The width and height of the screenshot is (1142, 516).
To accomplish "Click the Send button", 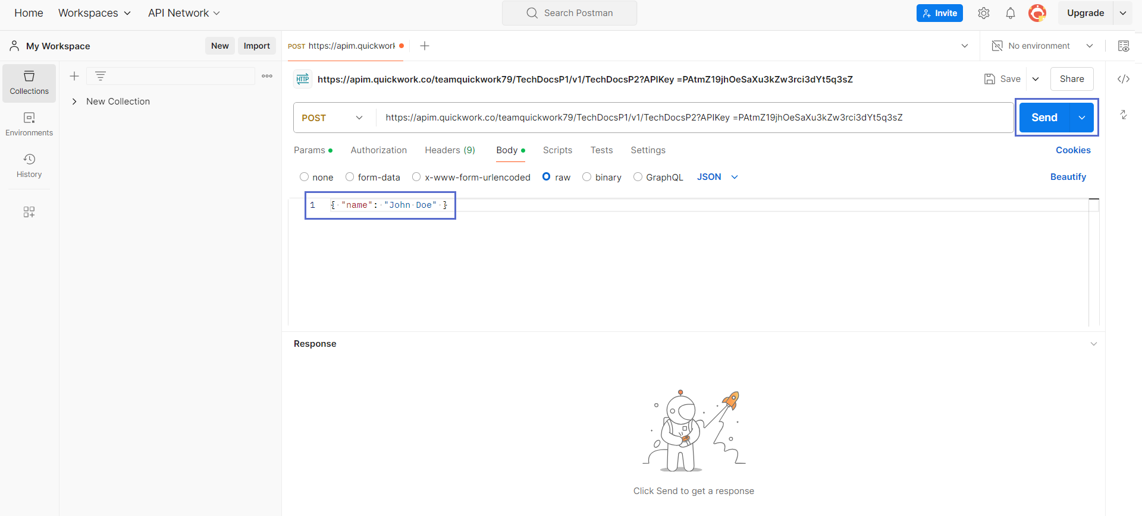I will coord(1044,118).
